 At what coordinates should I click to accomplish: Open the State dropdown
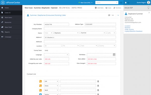click(89, 46)
